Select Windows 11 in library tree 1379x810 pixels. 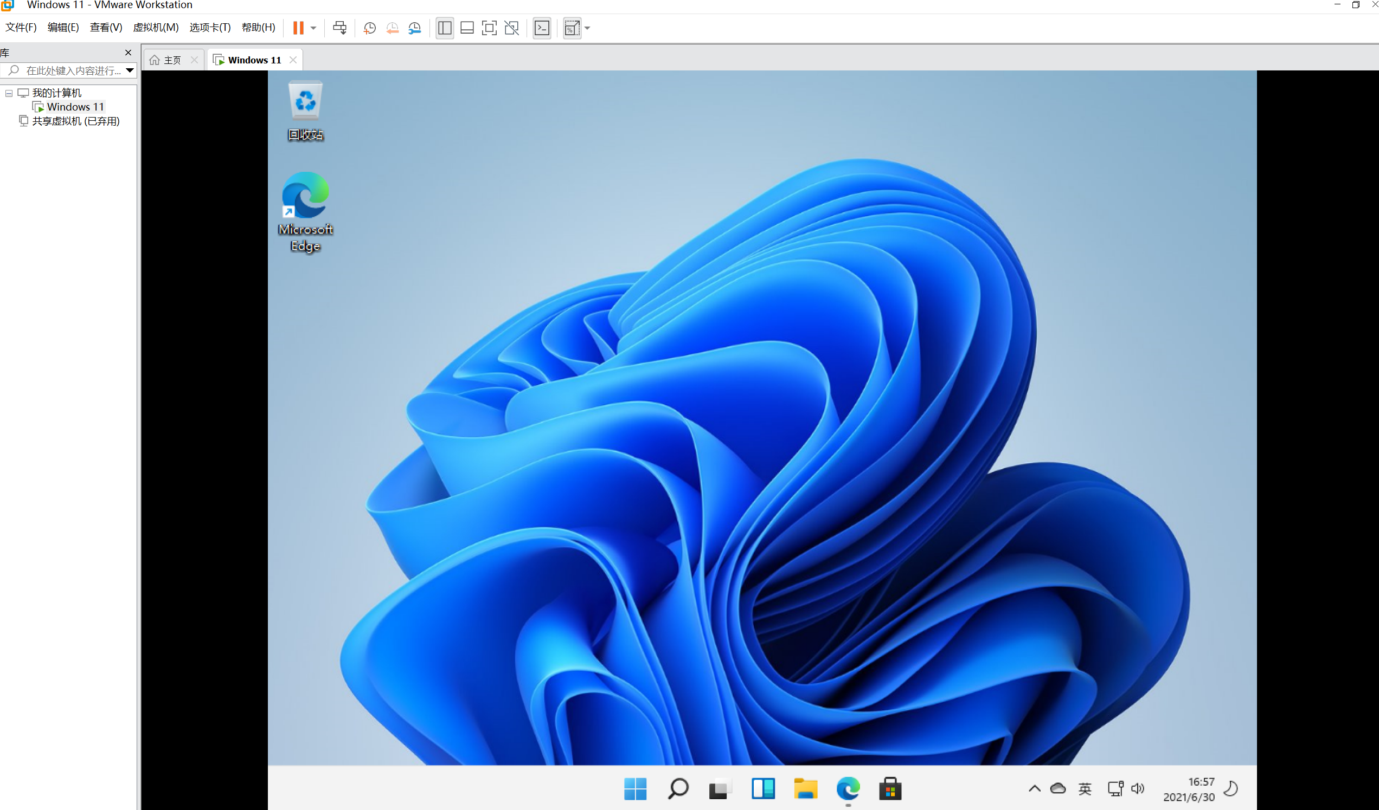point(75,107)
